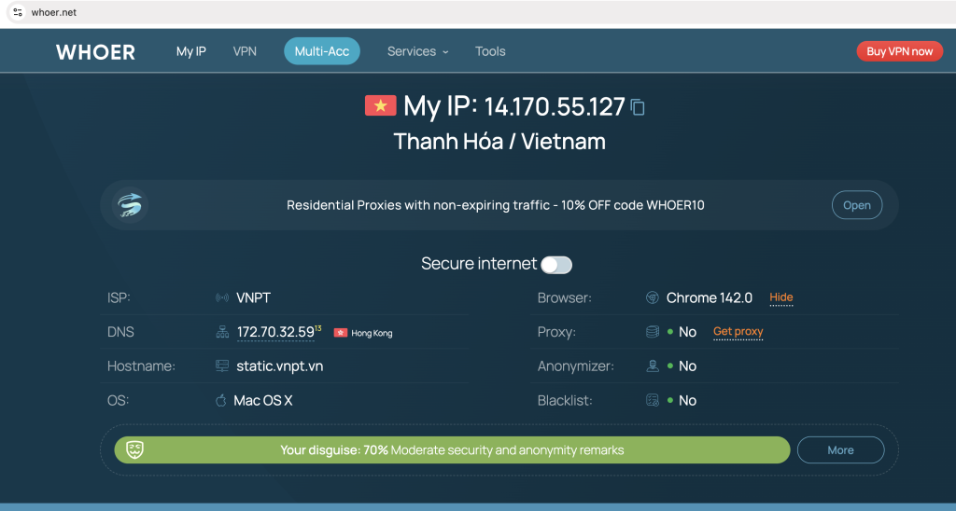Click the copy IP address icon
This screenshot has width=956, height=511.
pyautogui.click(x=638, y=107)
